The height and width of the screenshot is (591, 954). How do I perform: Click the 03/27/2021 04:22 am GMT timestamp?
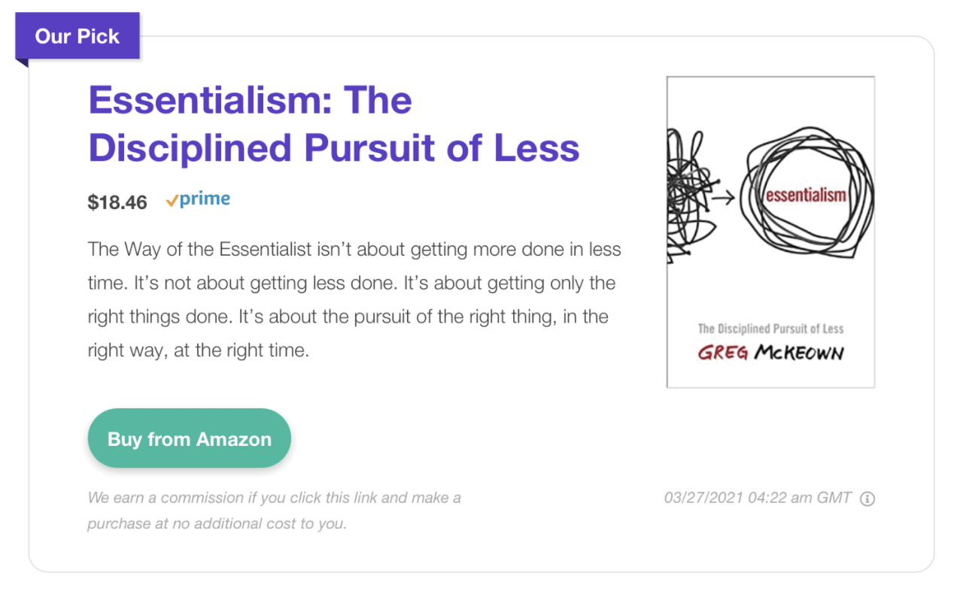point(758,498)
